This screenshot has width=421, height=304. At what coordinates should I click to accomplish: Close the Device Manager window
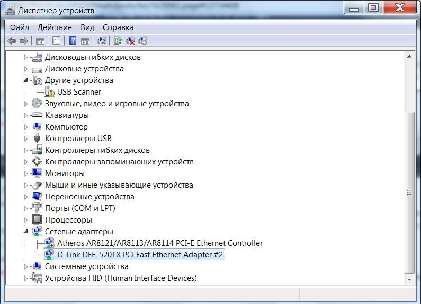(400, 7)
